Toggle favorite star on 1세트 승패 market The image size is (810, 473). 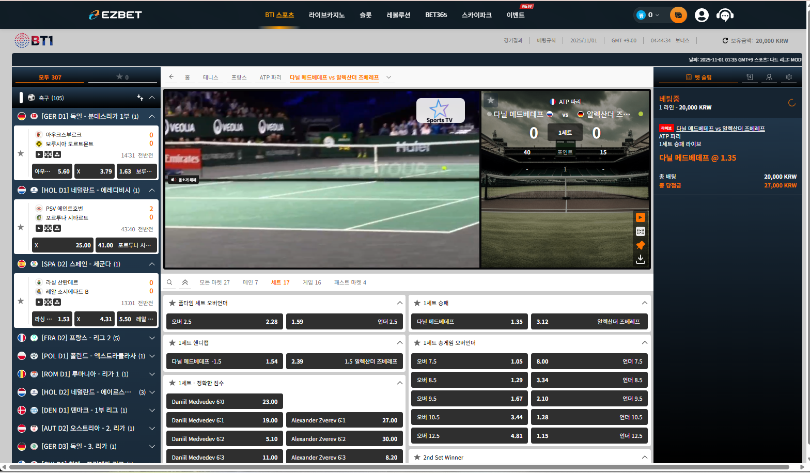417,303
